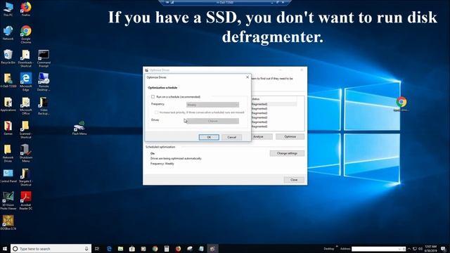
Task: Open the Video Backup desktop shortcut
Action: pos(44,106)
